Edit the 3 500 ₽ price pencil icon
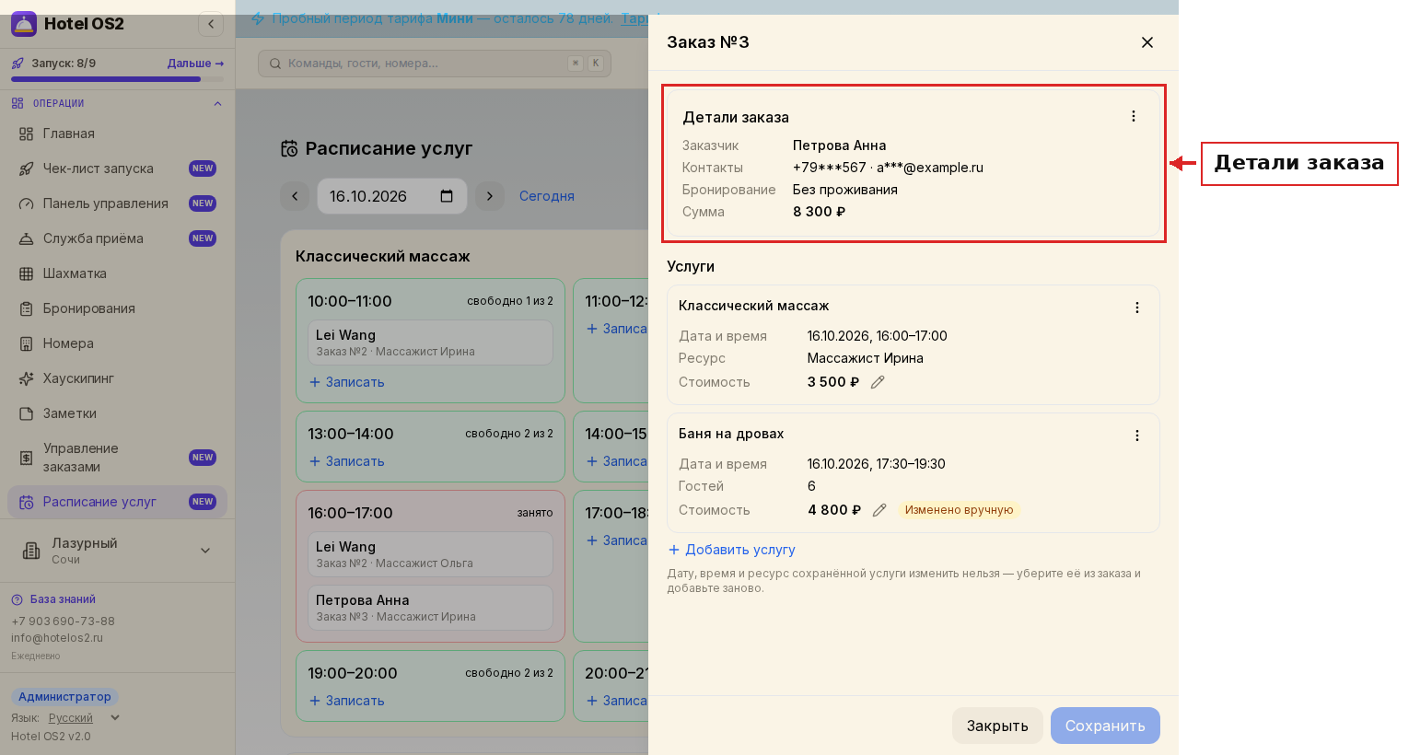This screenshot has height=755, width=1420. pos(878,382)
